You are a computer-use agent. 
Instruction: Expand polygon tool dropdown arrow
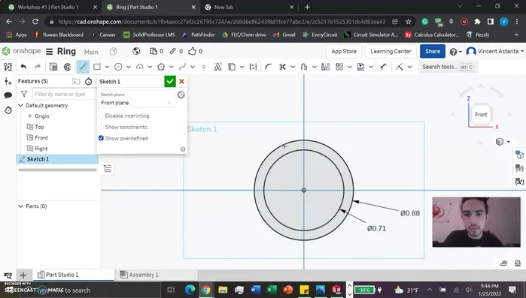172,67
